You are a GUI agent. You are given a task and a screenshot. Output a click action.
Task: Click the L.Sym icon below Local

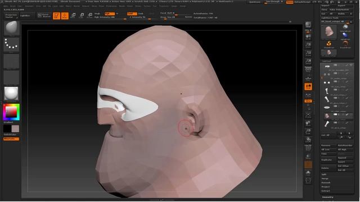308,95
